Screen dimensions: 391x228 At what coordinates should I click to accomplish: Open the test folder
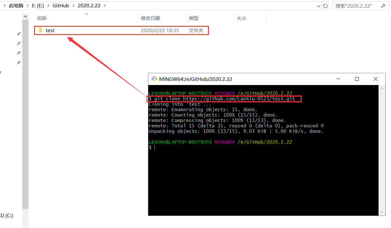click(50, 30)
